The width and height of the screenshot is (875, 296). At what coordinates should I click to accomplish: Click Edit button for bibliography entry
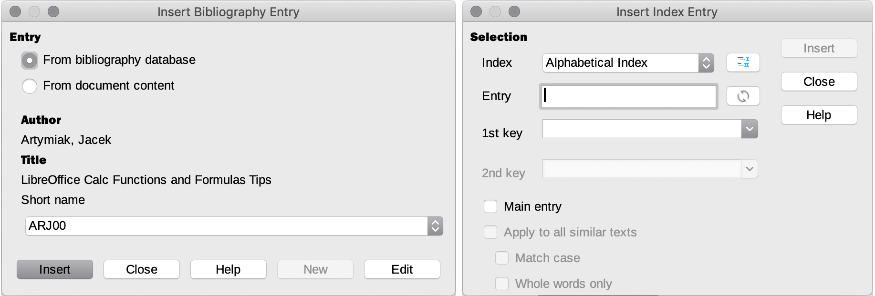tap(402, 269)
